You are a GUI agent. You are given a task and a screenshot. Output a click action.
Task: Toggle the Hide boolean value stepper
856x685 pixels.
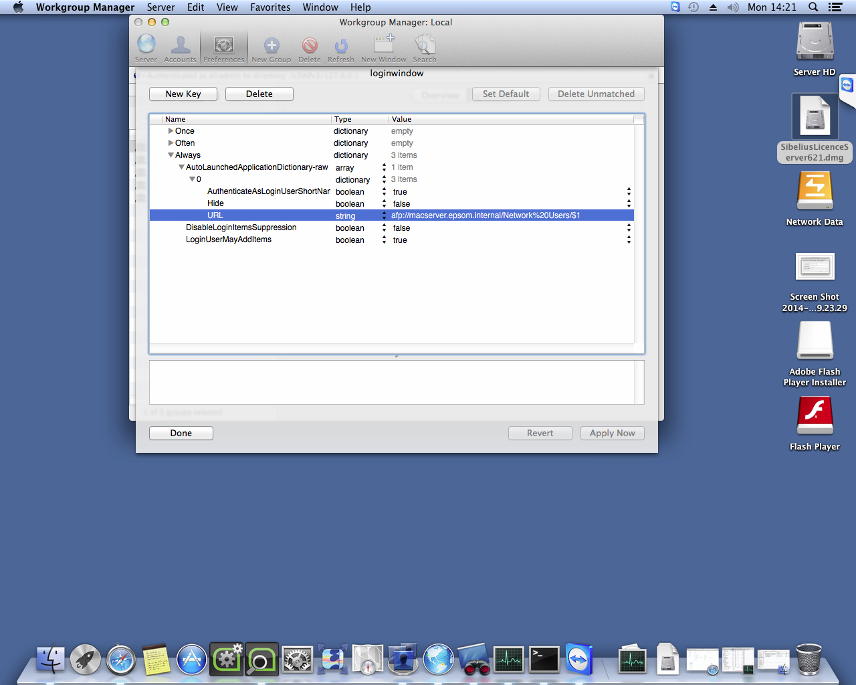pyautogui.click(x=629, y=203)
